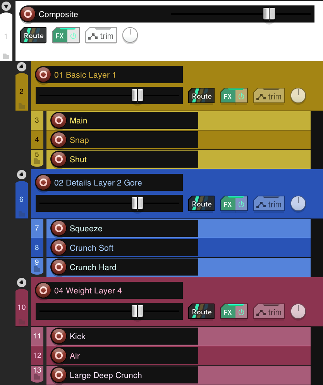The height and width of the screenshot is (385, 323).
Task: Open FX chain for 04 Weight Layer 4
Action: tap(228, 312)
